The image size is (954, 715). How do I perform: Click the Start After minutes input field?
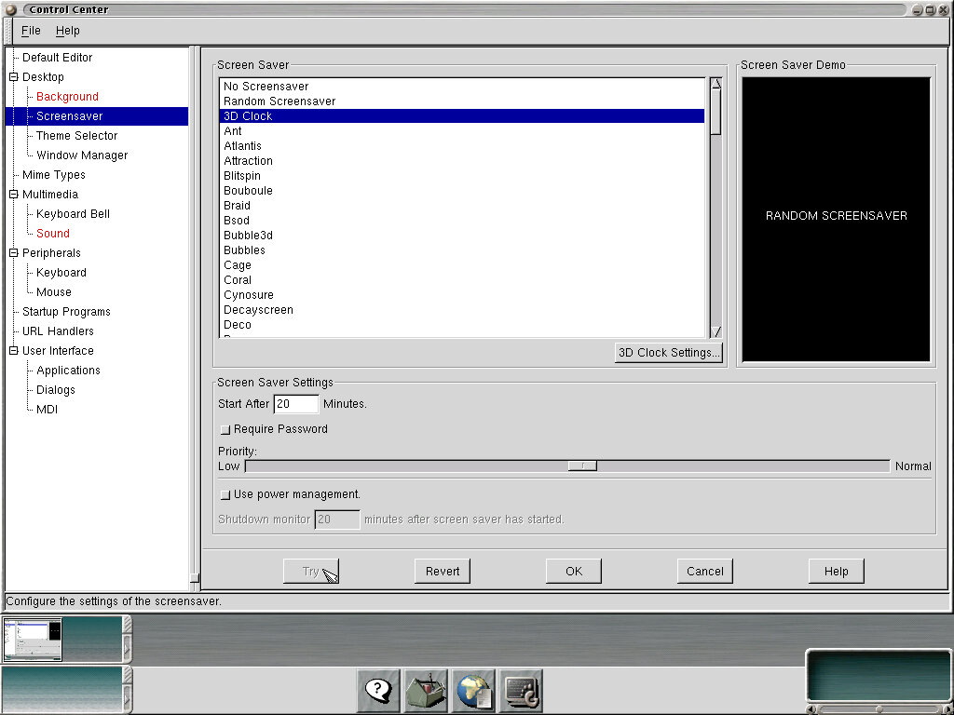pos(295,404)
